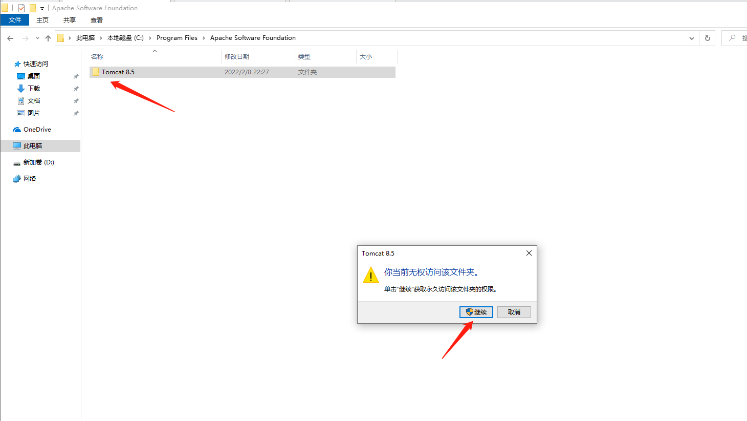The height and width of the screenshot is (421, 747).
Task: Click the date 2022/2/8 22:27 cell
Action: pyautogui.click(x=247, y=72)
